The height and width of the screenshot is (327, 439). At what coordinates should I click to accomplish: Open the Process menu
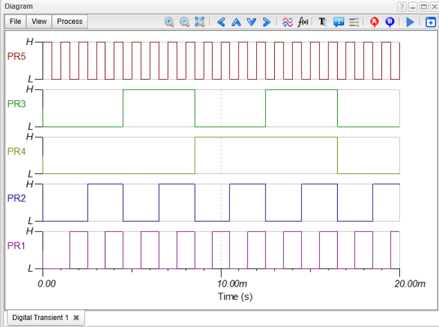(70, 22)
